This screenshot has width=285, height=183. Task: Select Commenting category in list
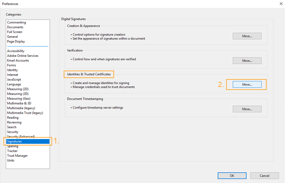[x=17, y=22]
